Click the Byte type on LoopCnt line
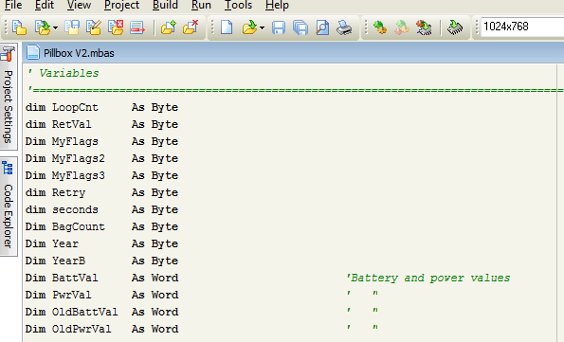This screenshot has height=342, width=564. [165, 108]
